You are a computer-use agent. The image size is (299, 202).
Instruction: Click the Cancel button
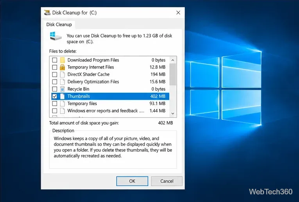(x=167, y=181)
